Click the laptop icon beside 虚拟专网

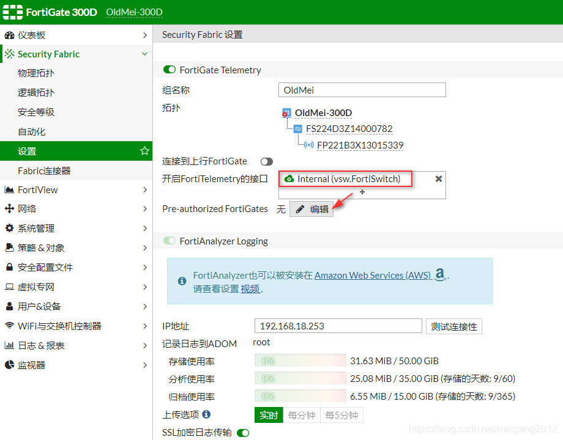point(9,287)
